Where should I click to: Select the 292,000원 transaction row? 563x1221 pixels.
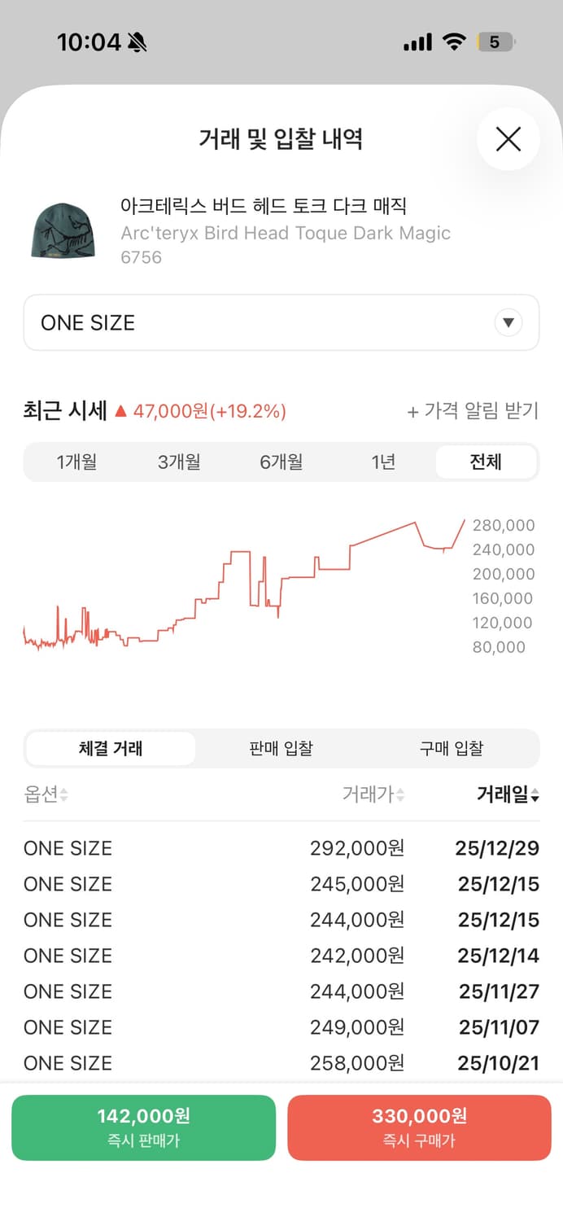(281, 848)
